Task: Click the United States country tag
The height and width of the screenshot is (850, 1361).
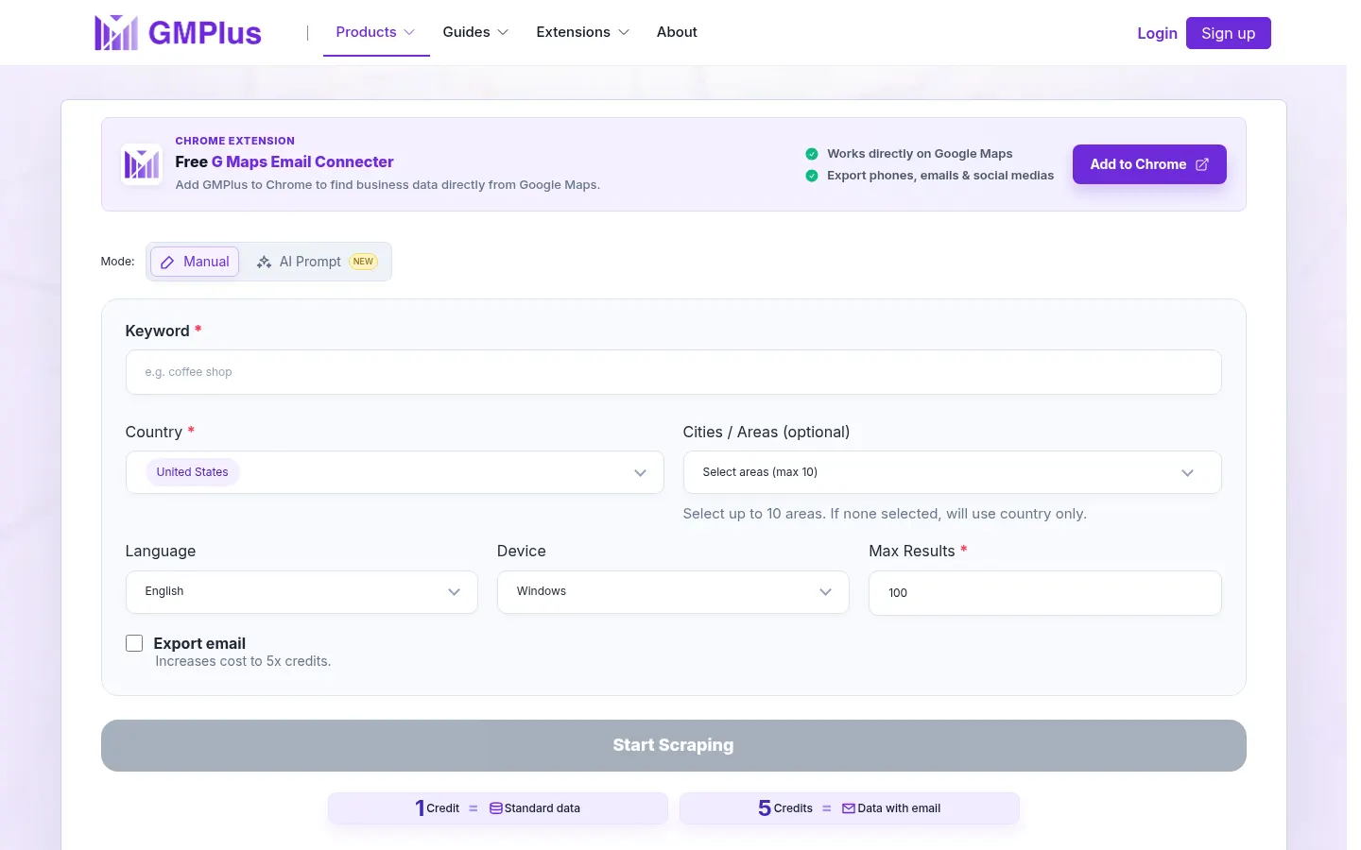Action: pyautogui.click(x=193, y=472)
